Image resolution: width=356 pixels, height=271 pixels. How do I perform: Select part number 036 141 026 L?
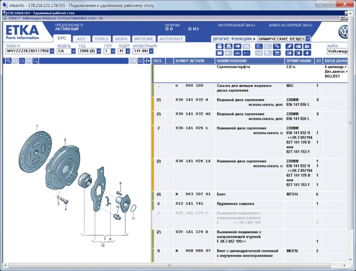192,128
